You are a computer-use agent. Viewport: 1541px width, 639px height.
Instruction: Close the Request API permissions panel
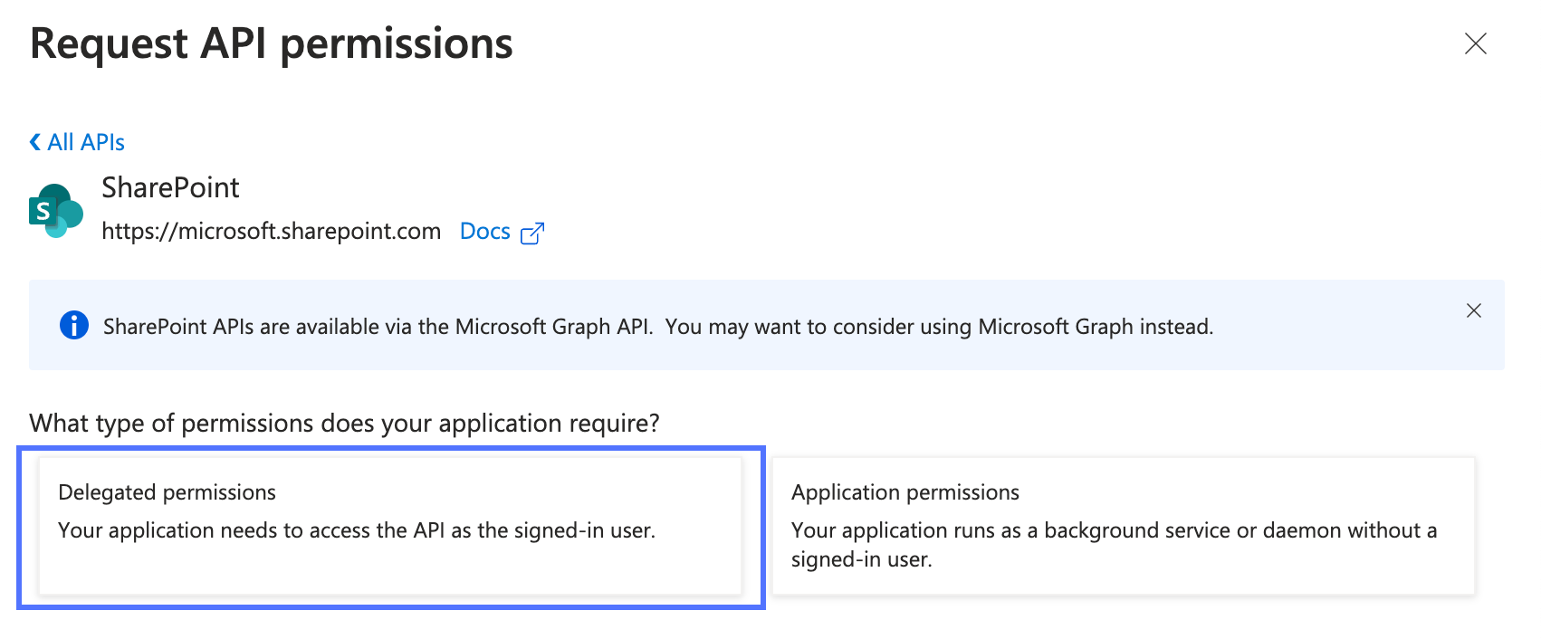pos(1475,43)
